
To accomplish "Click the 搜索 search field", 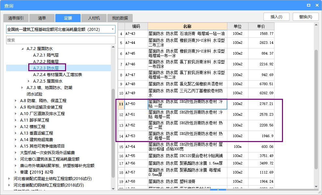I will pyautogui.click(x=61, y=40).
